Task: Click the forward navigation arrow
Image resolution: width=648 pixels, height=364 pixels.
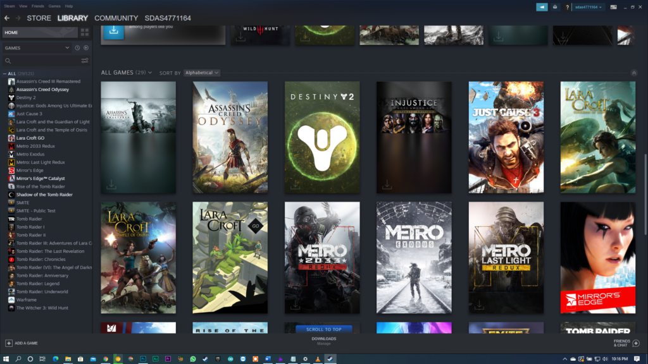Action: point(18,18)
